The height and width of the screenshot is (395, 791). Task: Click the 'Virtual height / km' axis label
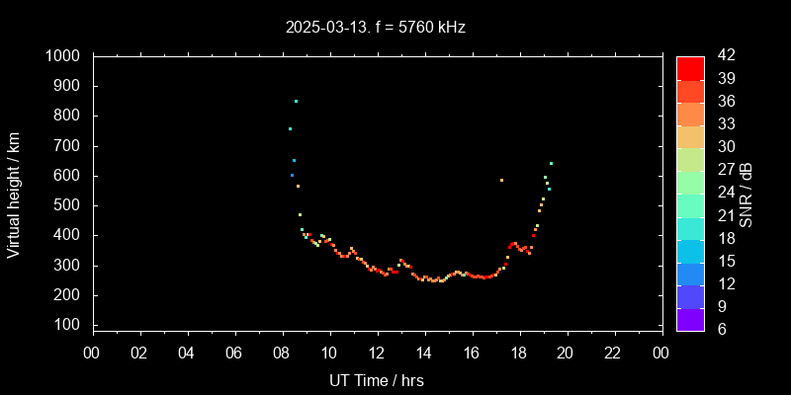coord(14,193)
